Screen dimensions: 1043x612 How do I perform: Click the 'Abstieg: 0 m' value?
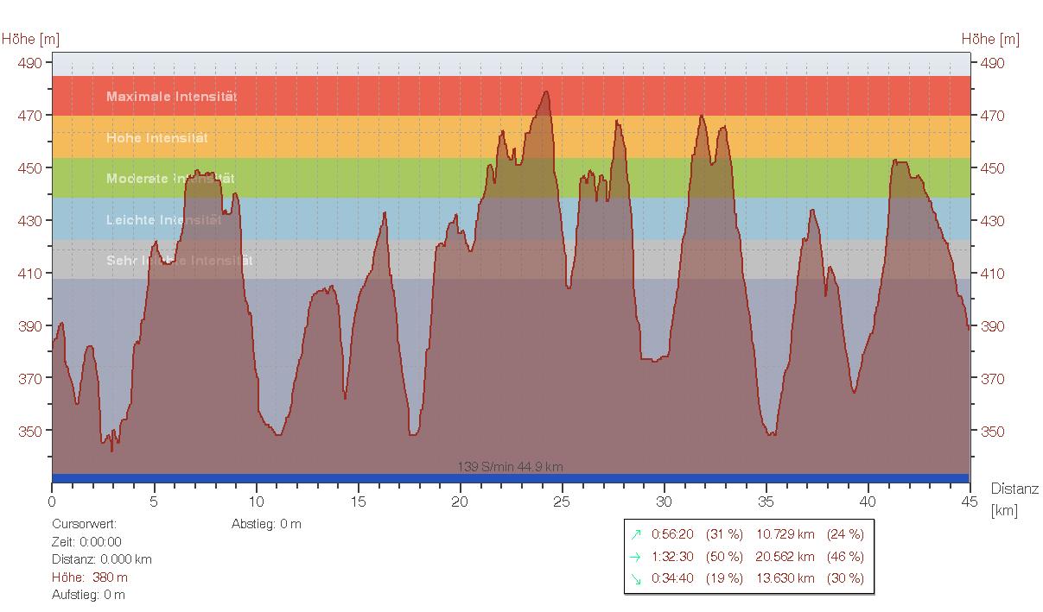(x=266, y=524)
